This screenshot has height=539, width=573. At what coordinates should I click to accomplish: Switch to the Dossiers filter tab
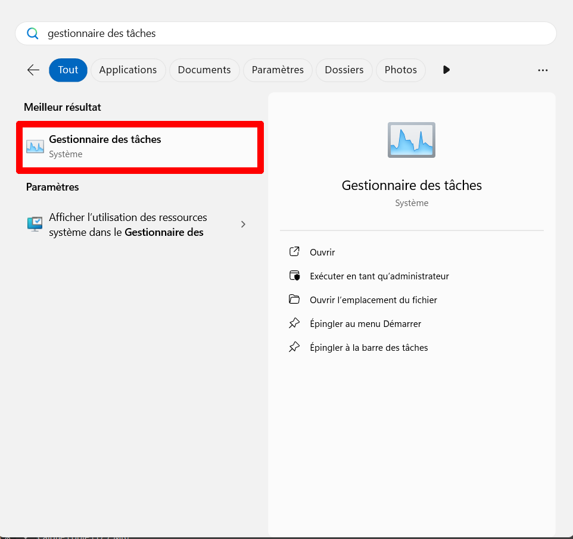point(344,70)
